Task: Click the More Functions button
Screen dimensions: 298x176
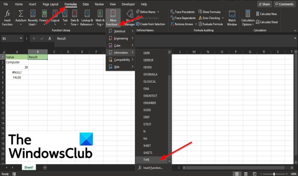Action: (113, 18)
